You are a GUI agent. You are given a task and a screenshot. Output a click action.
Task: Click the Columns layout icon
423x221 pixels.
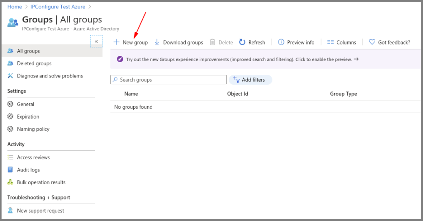[x=331, y=42]
